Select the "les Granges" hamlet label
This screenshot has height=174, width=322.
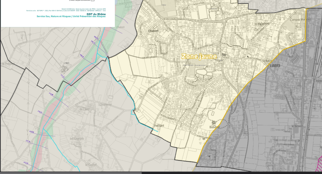point(76,139)
